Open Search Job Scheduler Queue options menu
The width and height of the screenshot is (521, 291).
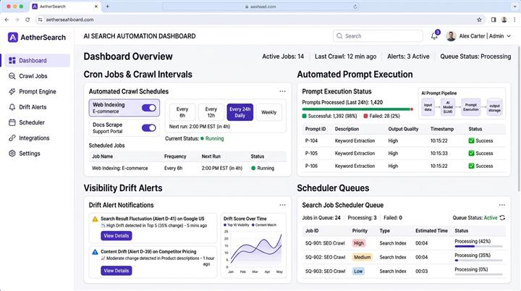tap(501, 205)
